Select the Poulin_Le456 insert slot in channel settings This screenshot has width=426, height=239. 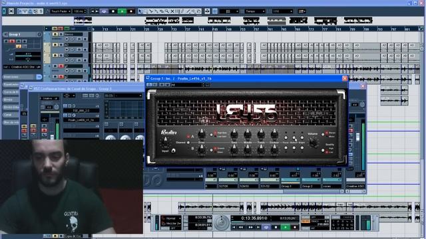coord(81,119)
